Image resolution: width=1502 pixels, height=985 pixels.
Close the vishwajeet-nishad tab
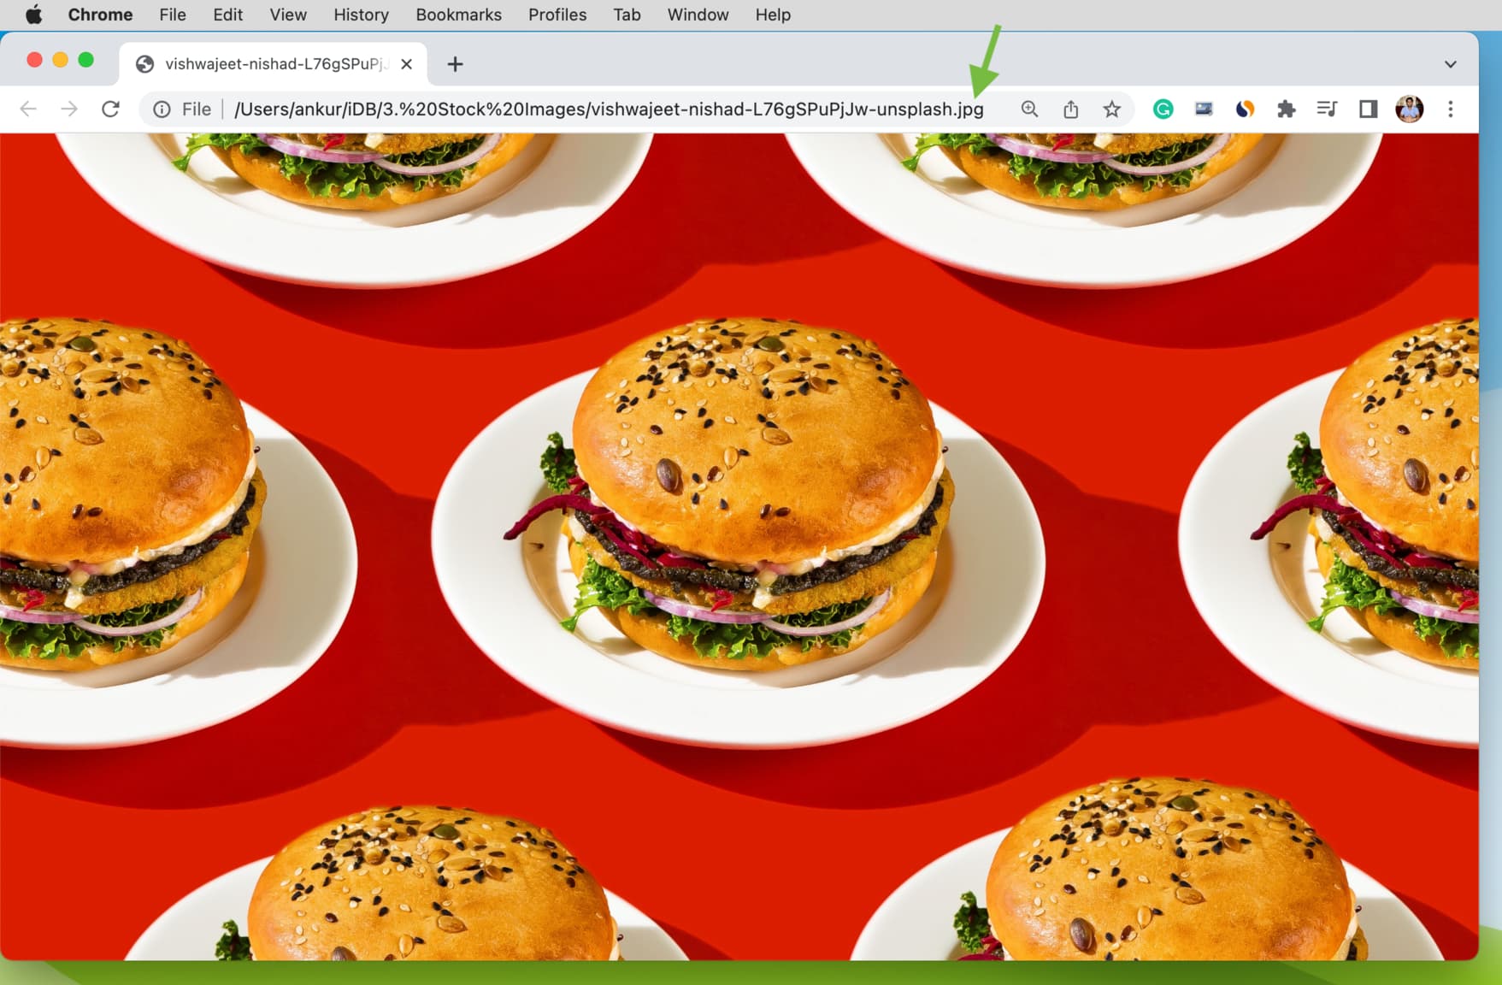pos(407,64)
